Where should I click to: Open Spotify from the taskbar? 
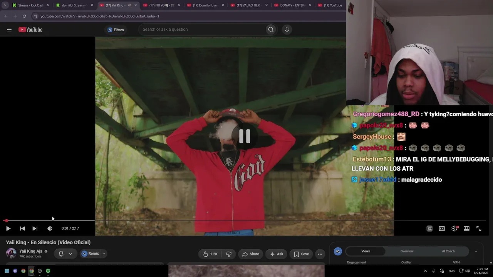[48, 271]
